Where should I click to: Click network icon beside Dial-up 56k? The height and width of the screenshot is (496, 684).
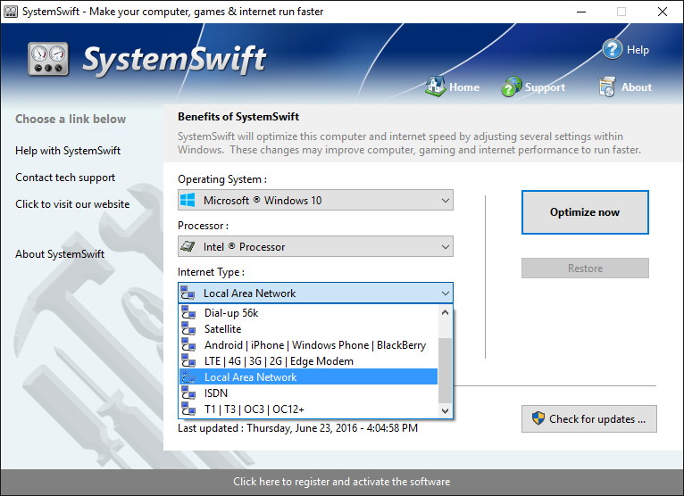188,312
